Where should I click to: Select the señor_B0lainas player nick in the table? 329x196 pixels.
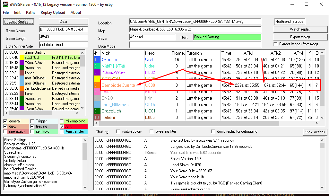click(115, 105)
